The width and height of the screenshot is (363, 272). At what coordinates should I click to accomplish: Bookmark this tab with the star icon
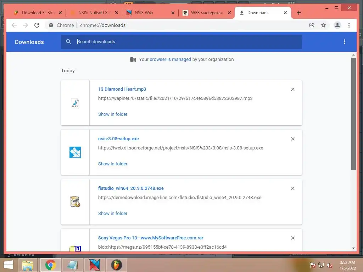click(323, 25)
